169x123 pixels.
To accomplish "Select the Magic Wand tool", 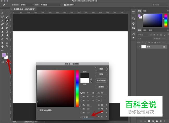I will [x=7, y=17].
